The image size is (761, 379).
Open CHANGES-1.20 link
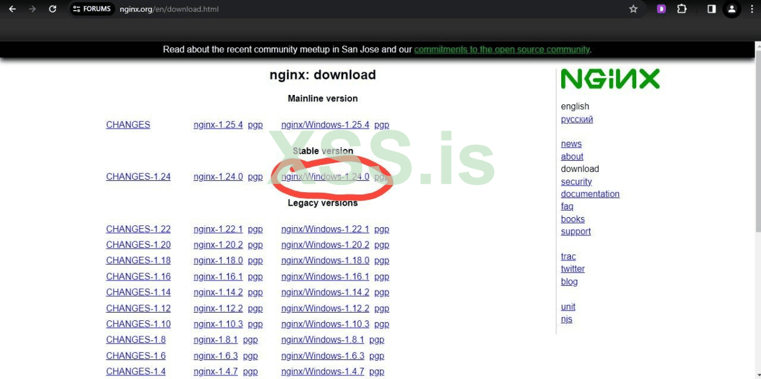[138, 244]
